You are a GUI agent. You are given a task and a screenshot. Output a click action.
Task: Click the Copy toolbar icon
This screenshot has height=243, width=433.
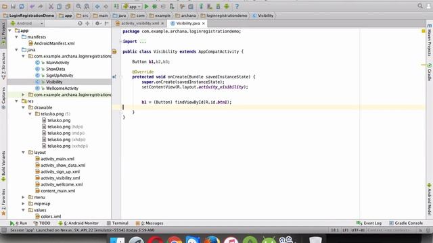coord(59,6)
